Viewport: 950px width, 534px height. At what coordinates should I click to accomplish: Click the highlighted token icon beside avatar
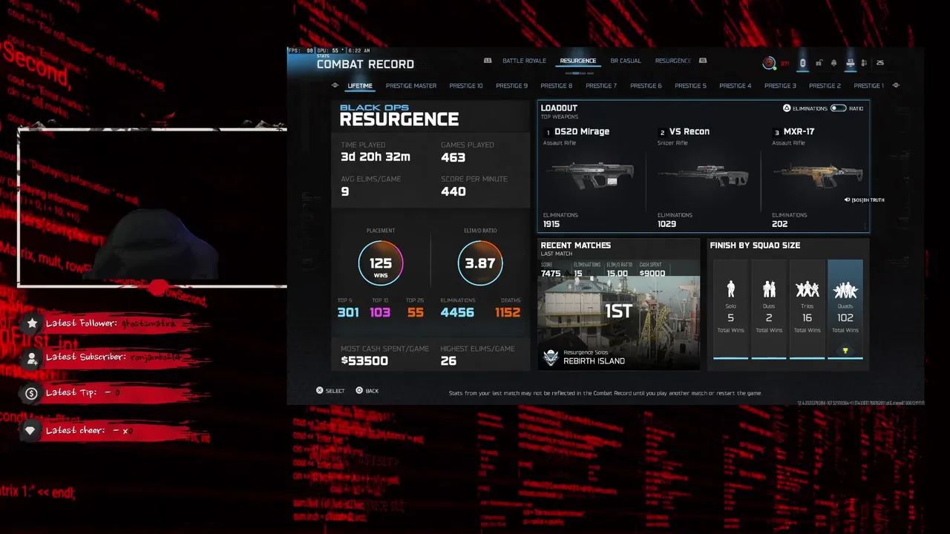(802, 63)
